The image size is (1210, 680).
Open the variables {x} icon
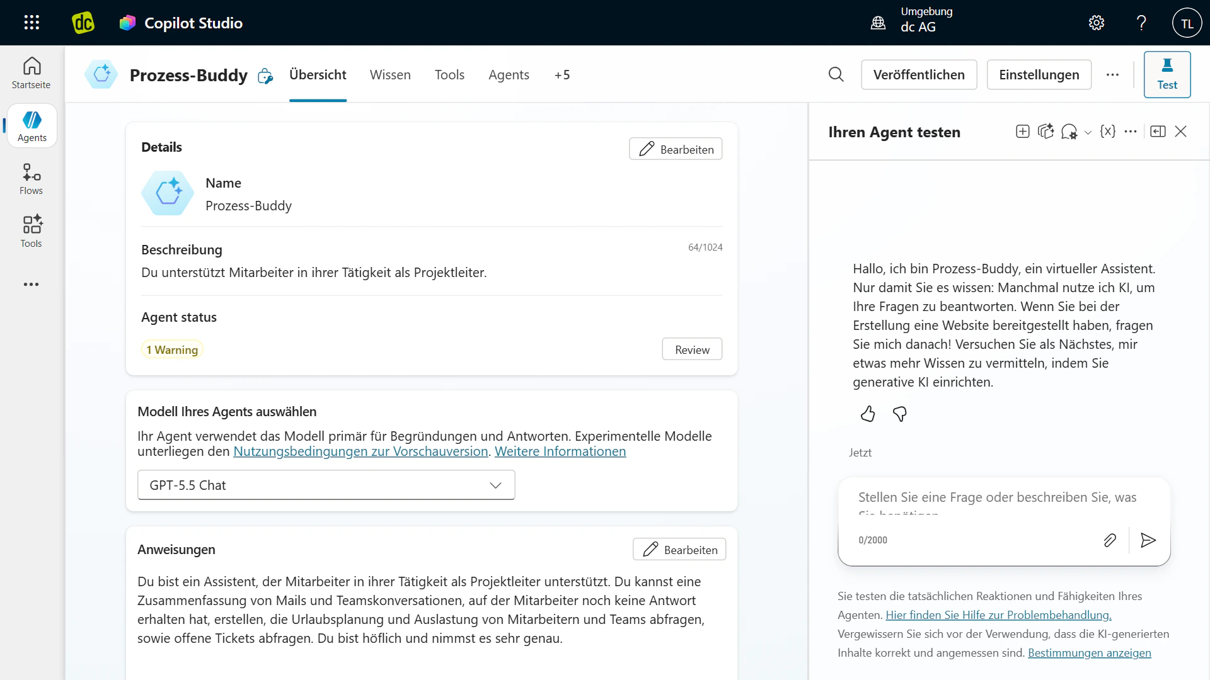(x=1107, y=132)
